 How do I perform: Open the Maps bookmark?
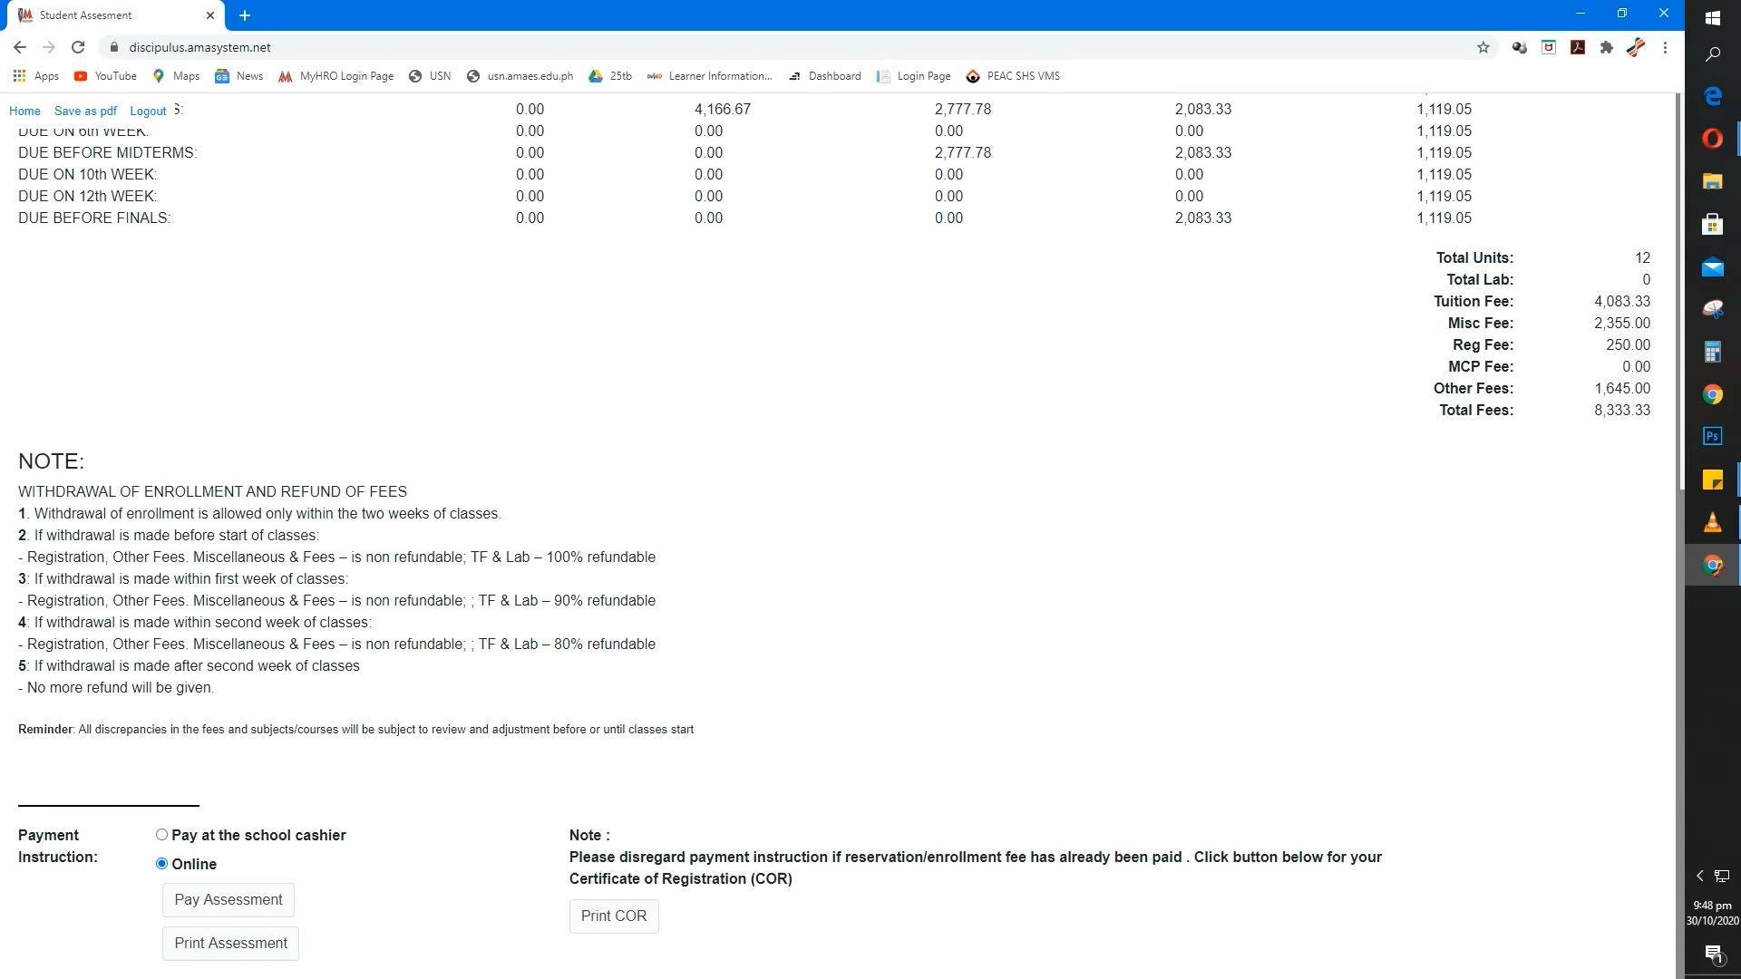click(x=176, y=76)
